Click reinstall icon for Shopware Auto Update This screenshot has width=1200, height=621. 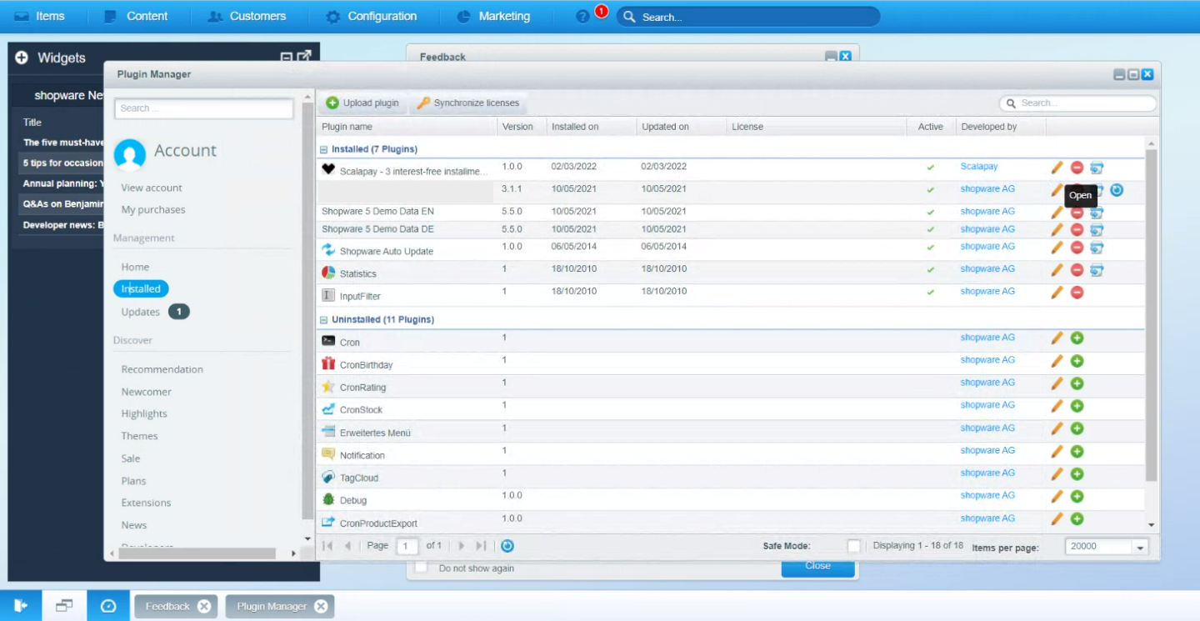1097,248
